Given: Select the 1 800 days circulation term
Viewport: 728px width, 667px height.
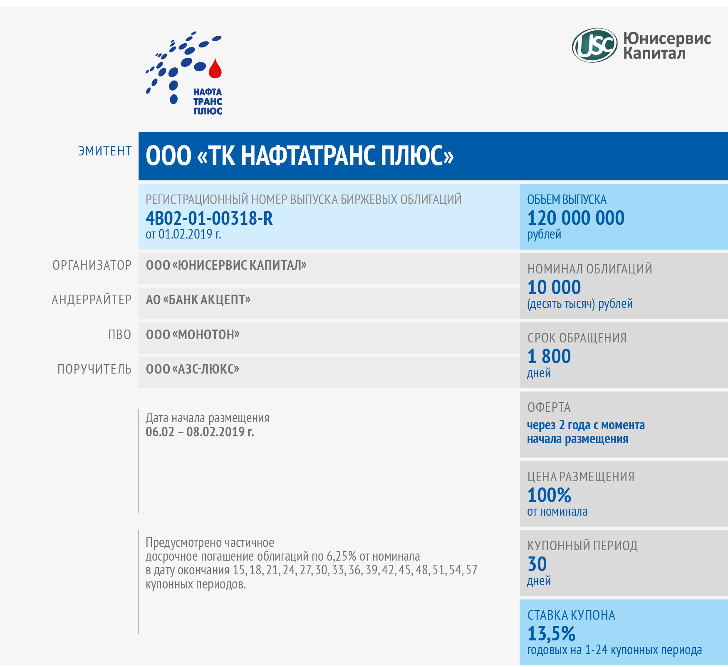Looking at the screenshot, I should 549,357.
